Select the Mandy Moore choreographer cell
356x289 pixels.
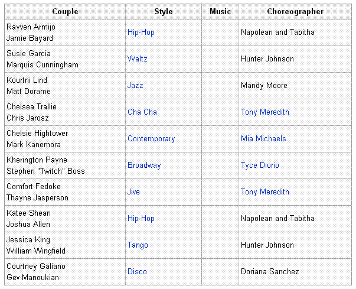pos(264,86)
